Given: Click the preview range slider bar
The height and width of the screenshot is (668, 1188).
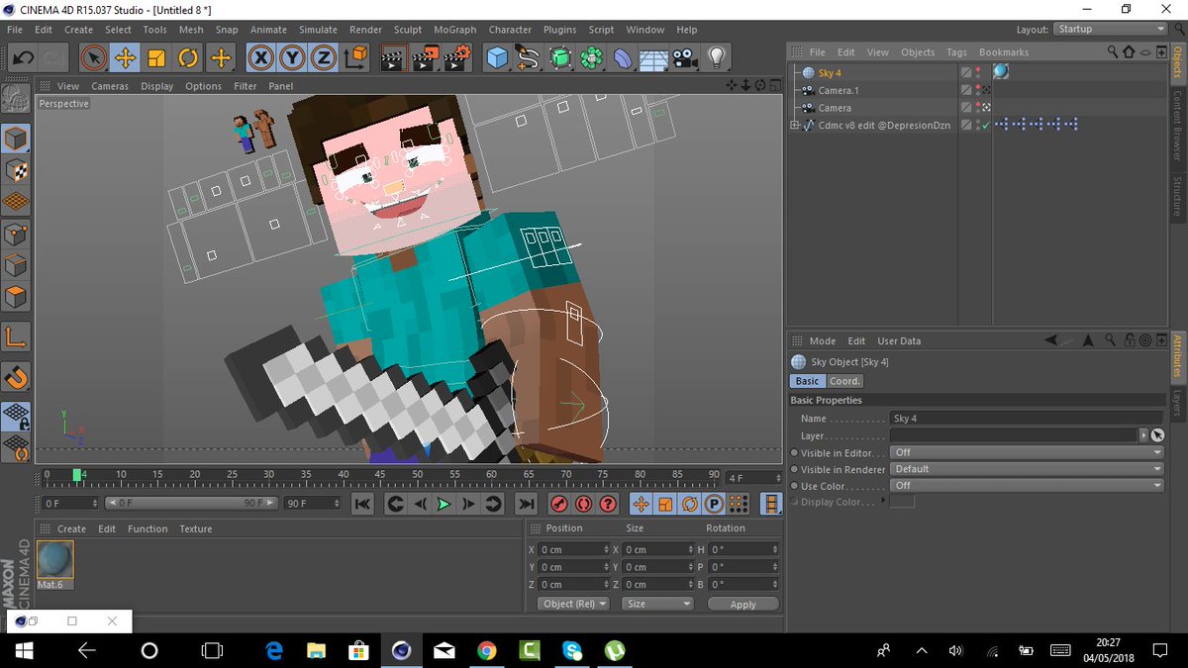Looking at the screenshot, I should tap(193, 504).
